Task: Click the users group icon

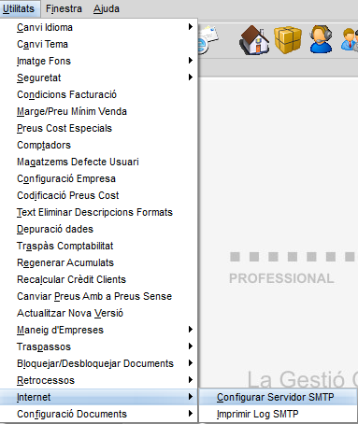Action: (x=350, y=40)
